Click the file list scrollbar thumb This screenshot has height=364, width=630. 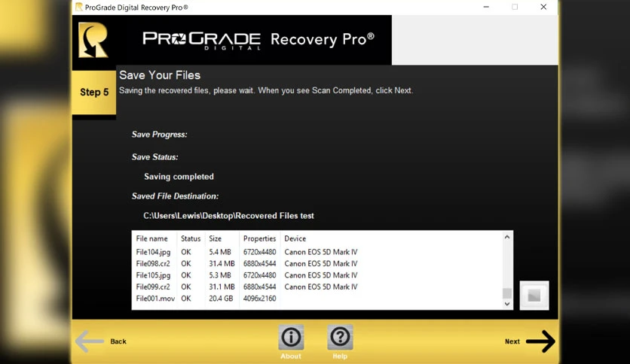coord(507,293)
